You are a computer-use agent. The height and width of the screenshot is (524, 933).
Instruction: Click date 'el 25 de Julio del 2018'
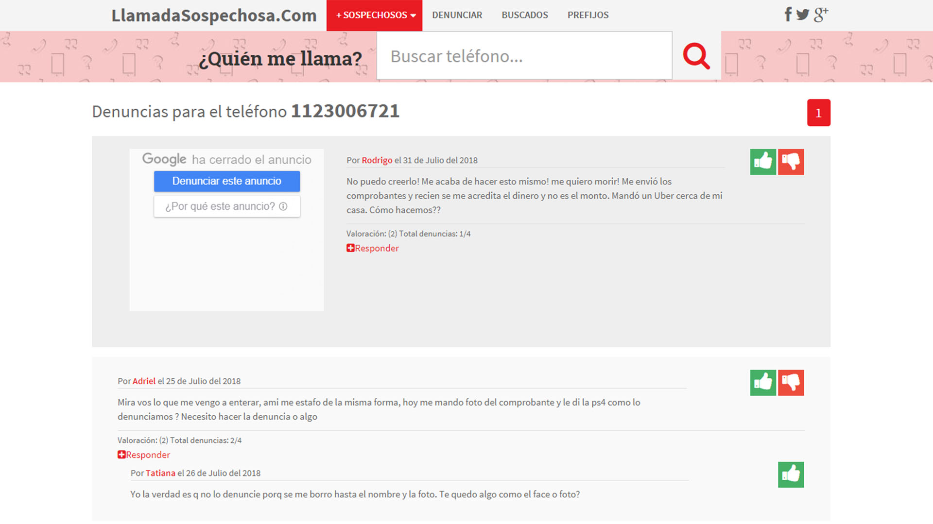pyautogui.click(x=199, y=381)
